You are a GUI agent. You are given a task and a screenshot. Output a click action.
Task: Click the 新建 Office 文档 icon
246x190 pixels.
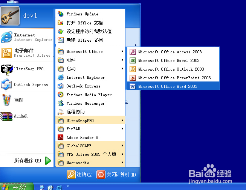coord(61,40)
